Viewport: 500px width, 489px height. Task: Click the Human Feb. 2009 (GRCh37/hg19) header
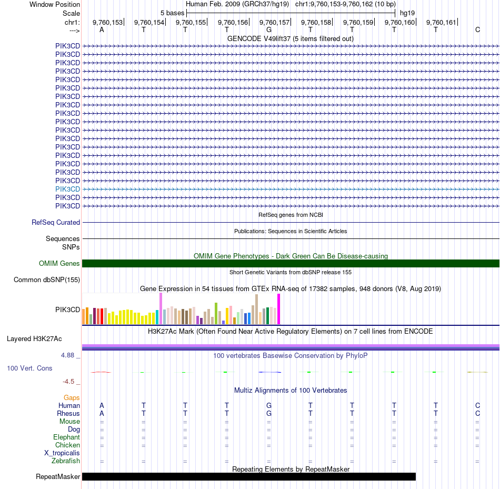click(x=237, y=4)
